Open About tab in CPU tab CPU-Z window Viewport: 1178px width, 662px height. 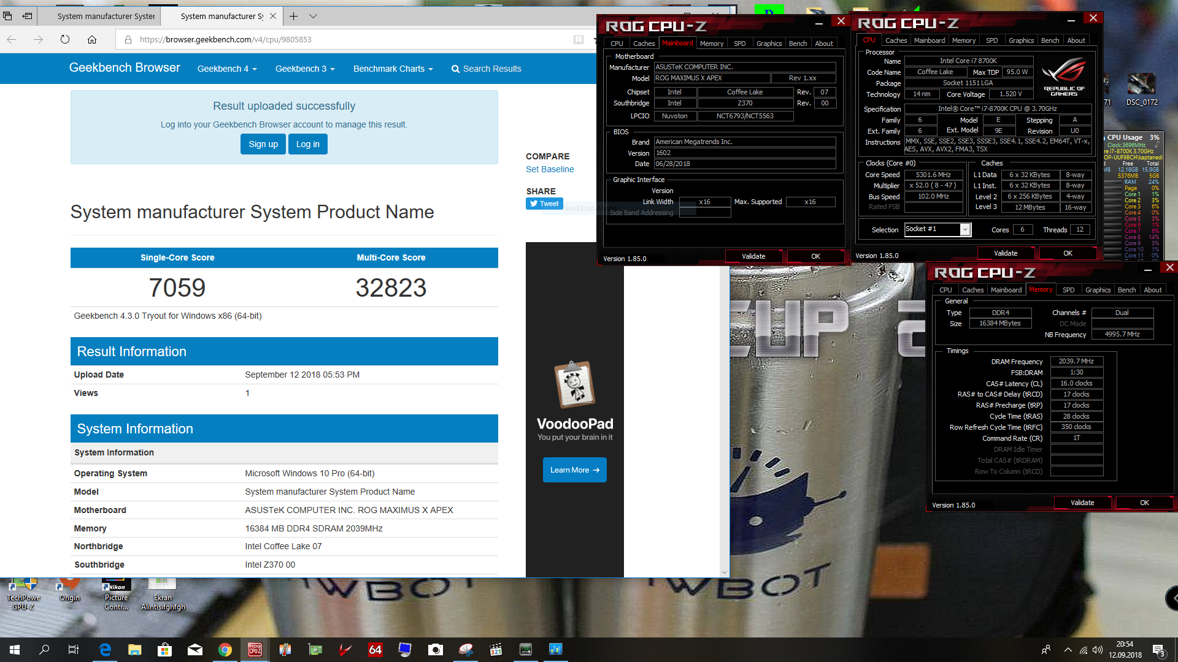pos(1076,40)
